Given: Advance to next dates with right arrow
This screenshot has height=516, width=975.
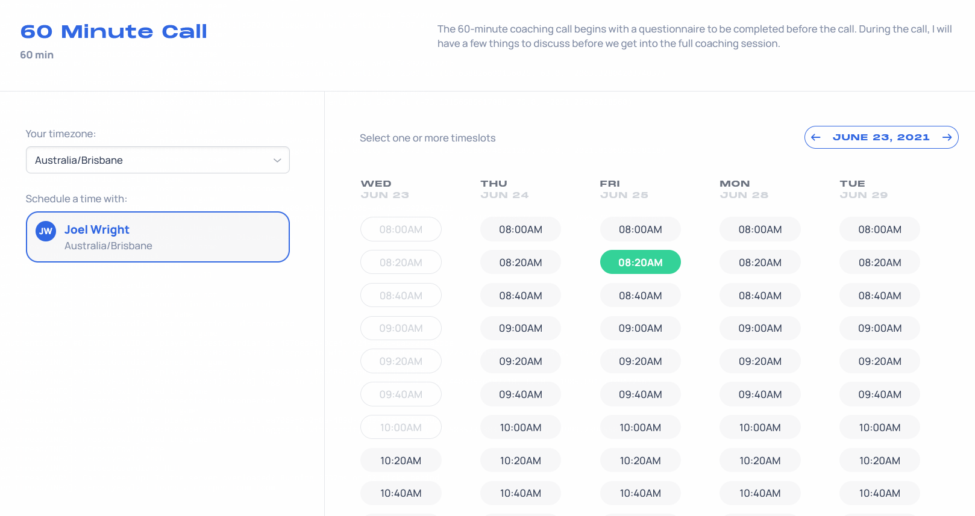Looking at the screenshot, I should click(947, 137).
